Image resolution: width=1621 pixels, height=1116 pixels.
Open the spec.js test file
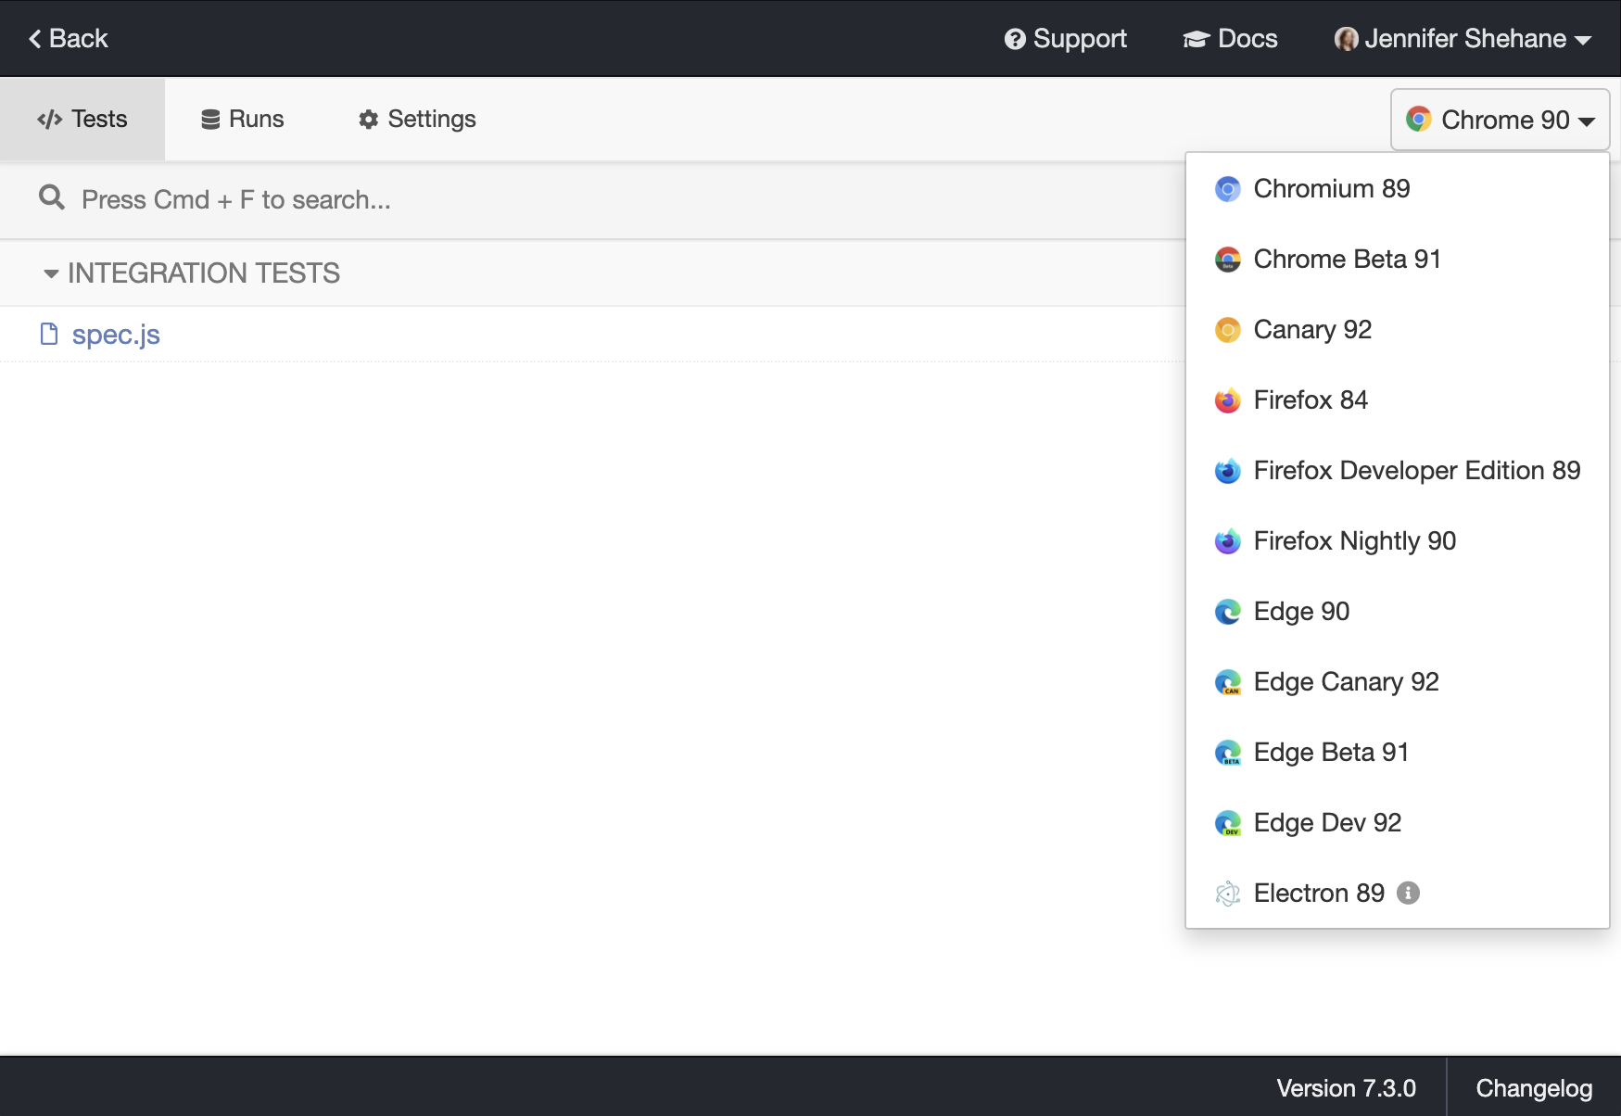pyautogui.click(x=116, y=334)
